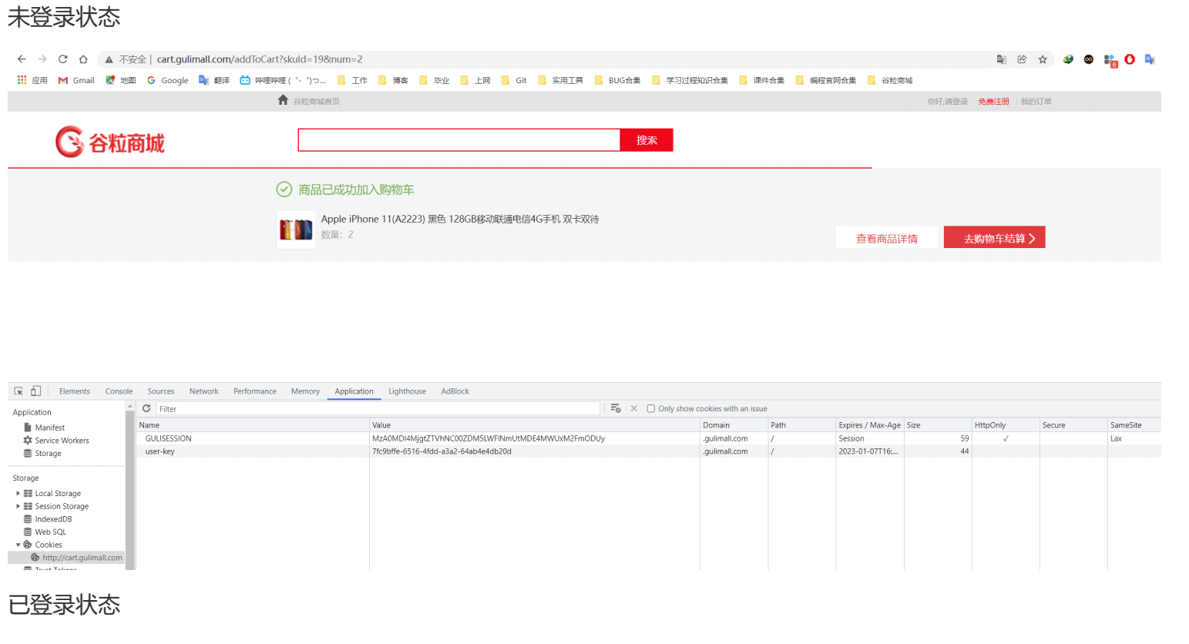
Task: Expand the Session Storage tree node
Action: coord(18,506)
